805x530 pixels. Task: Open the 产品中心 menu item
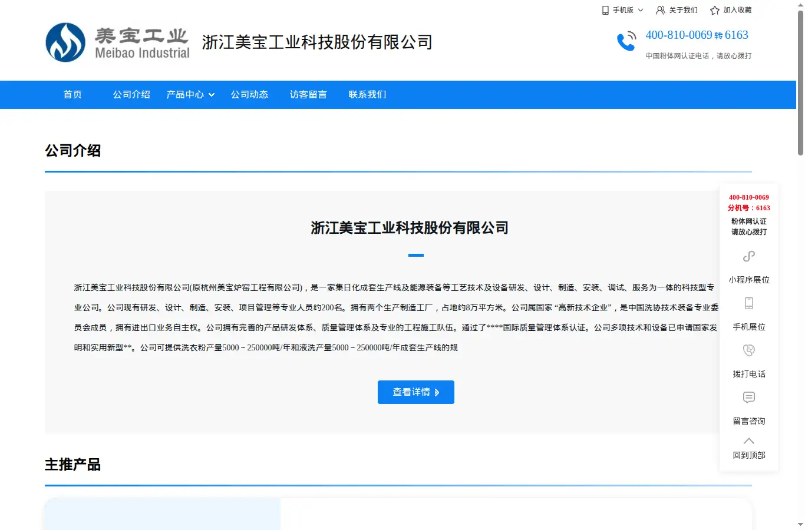(x=185, y=94)
